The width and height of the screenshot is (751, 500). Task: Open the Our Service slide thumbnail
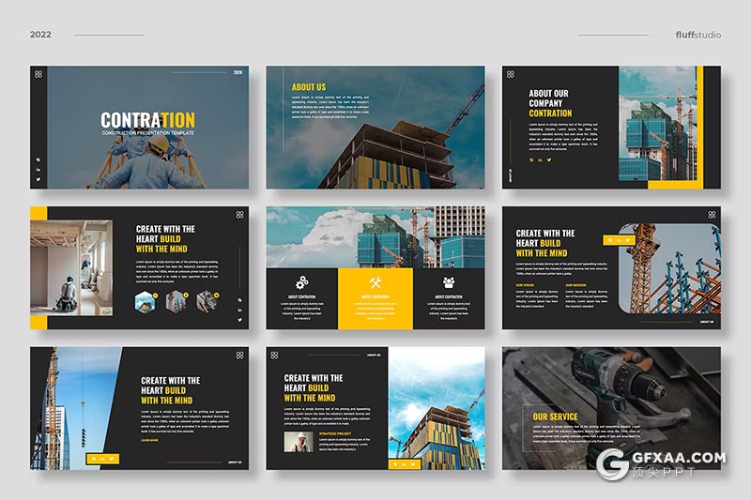click(611, 408)
